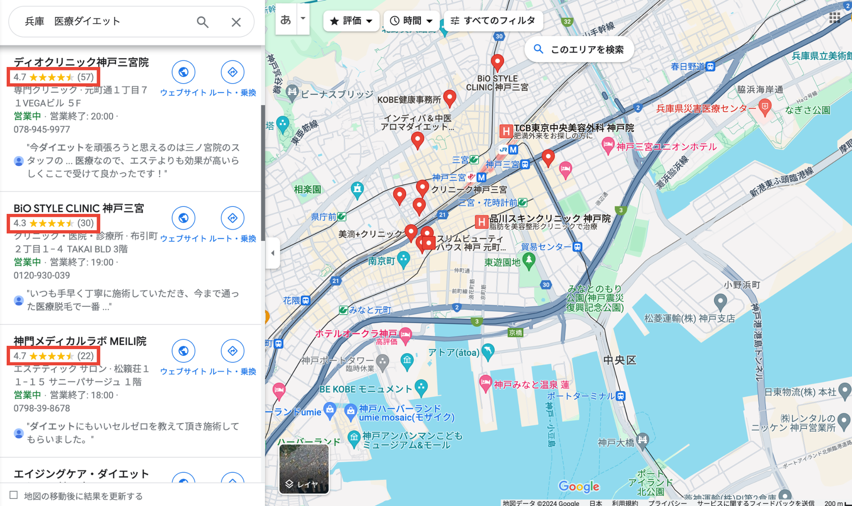Get directions to 神門メディカルラボ MEILI院

pyautogui.click(x=233, y=351)
